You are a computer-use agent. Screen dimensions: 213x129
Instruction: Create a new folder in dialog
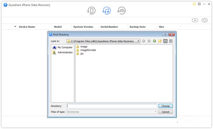160,41
